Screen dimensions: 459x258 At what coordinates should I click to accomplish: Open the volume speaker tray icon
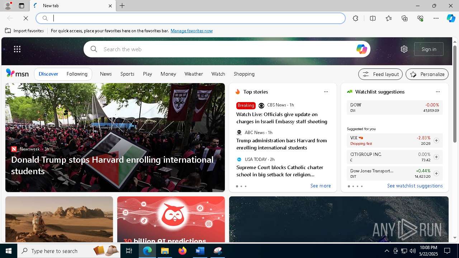point(413,251)
